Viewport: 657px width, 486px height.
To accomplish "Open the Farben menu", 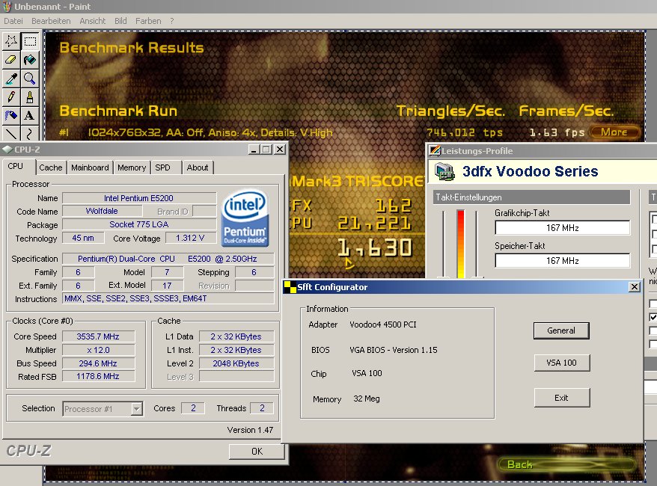I will click(148, 21).
